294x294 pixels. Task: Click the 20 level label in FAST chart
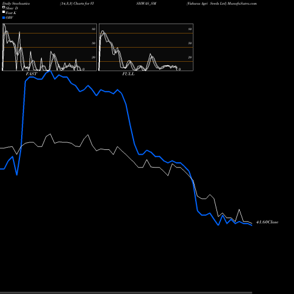93,57
